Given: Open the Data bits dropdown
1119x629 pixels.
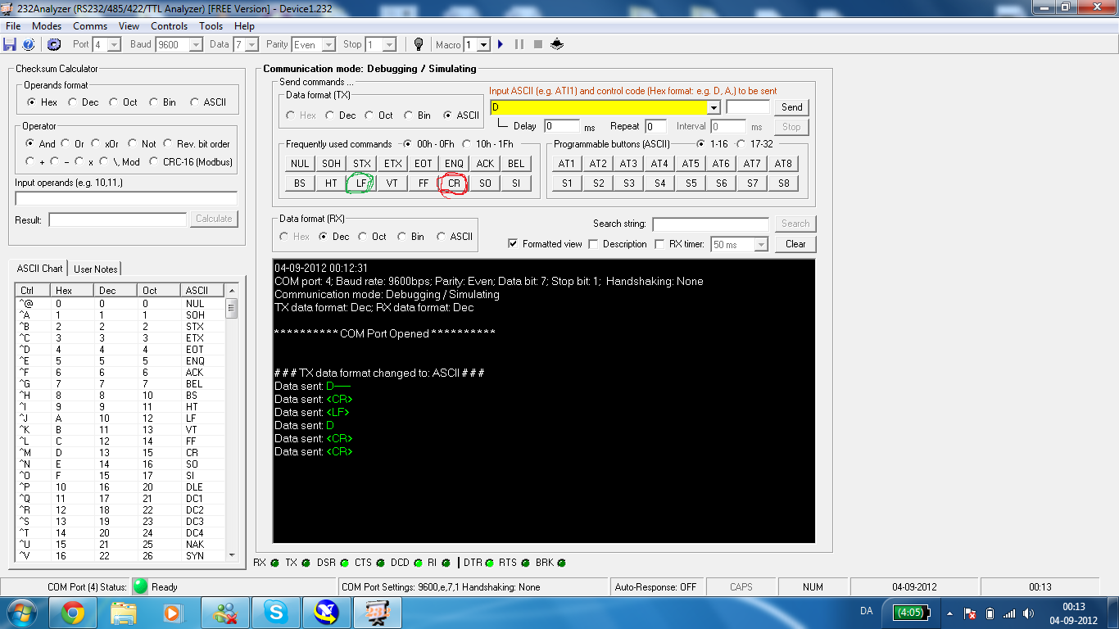Looking at the screenshot, I should 251,45.
